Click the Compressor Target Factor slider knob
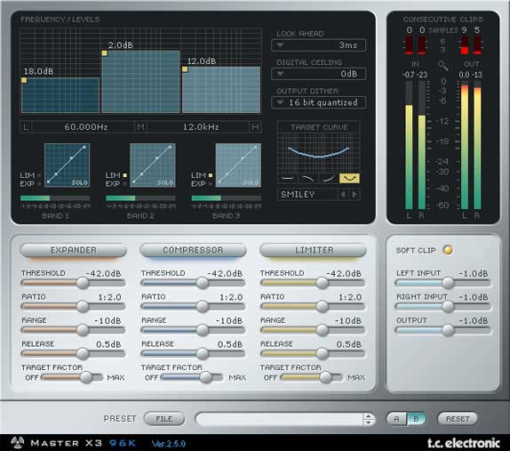The image size is (510, 451). coord(206,377)
